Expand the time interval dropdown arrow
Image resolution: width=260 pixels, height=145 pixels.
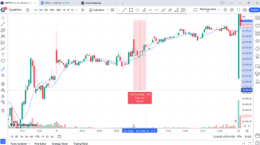pyautogui.click(x=76, y=10)
